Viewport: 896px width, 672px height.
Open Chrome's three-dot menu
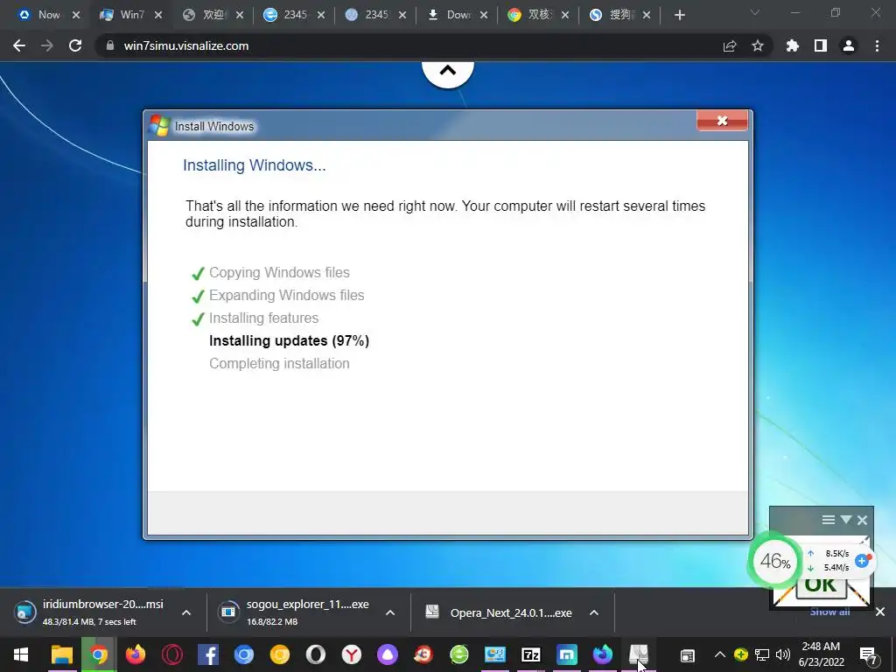(x=877, y=45)
